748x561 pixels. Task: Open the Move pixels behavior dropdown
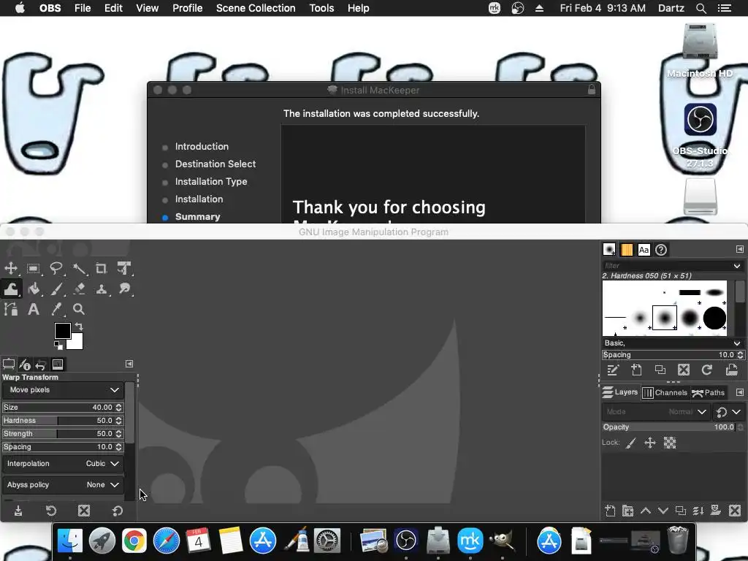pos(63,390)
